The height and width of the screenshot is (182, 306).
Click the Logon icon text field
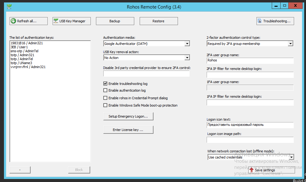(x=250, y=125)
